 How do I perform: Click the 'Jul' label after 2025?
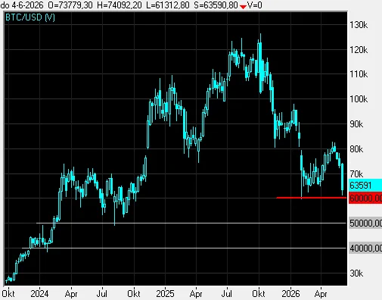coord(227,294)
